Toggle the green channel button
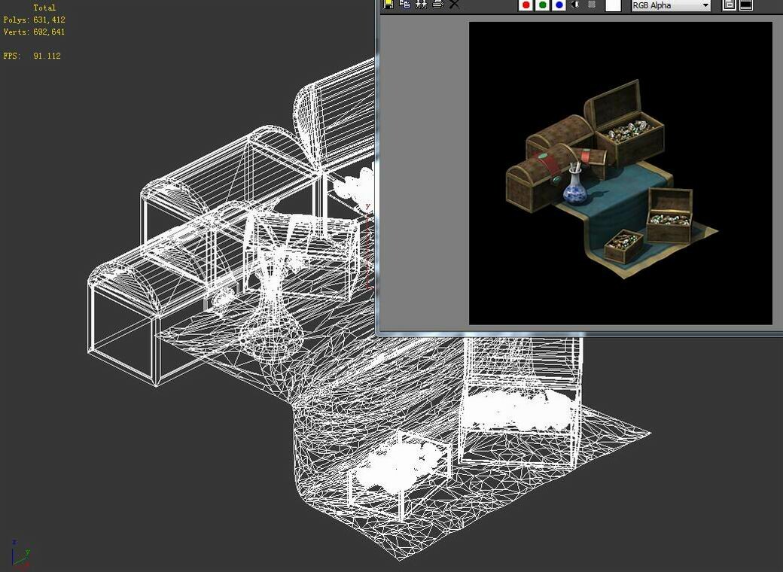Screen dimensions: 783x572 click(x=542, y=5)
